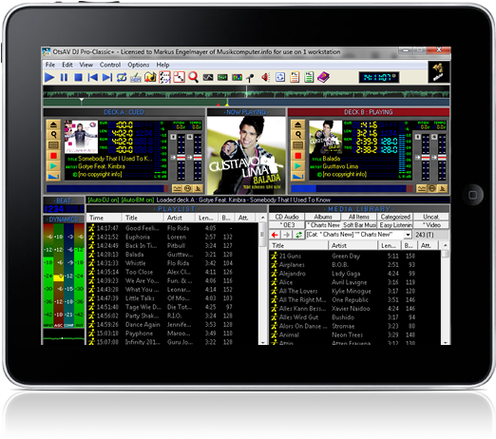Open the waveform display icon in toolbar

pyautogui.click(x=208, y=77)
